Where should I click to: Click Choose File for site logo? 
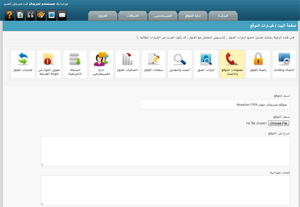pyautogui.click(x=278, y=123)
